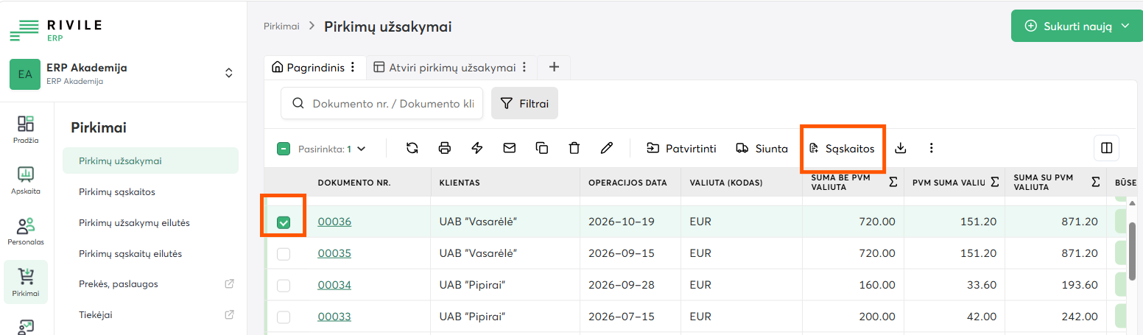1143x335 pixels.
Task: Open document link 00033
Action: (334, 317)
